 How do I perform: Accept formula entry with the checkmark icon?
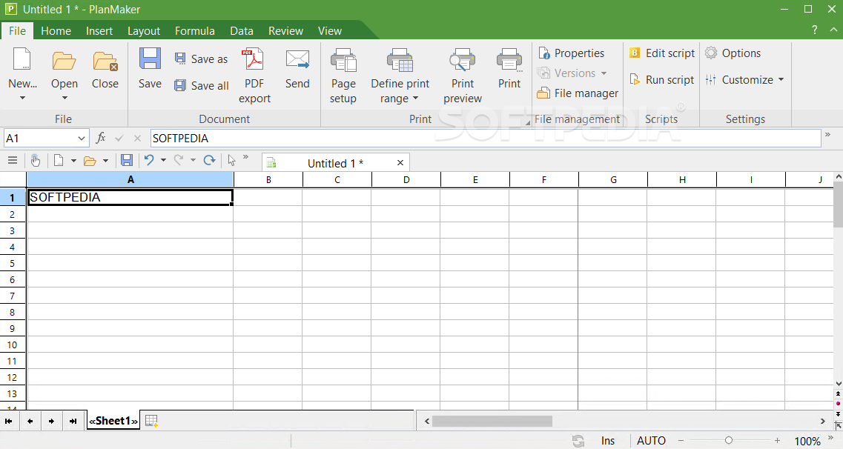[x=119, y=139]
